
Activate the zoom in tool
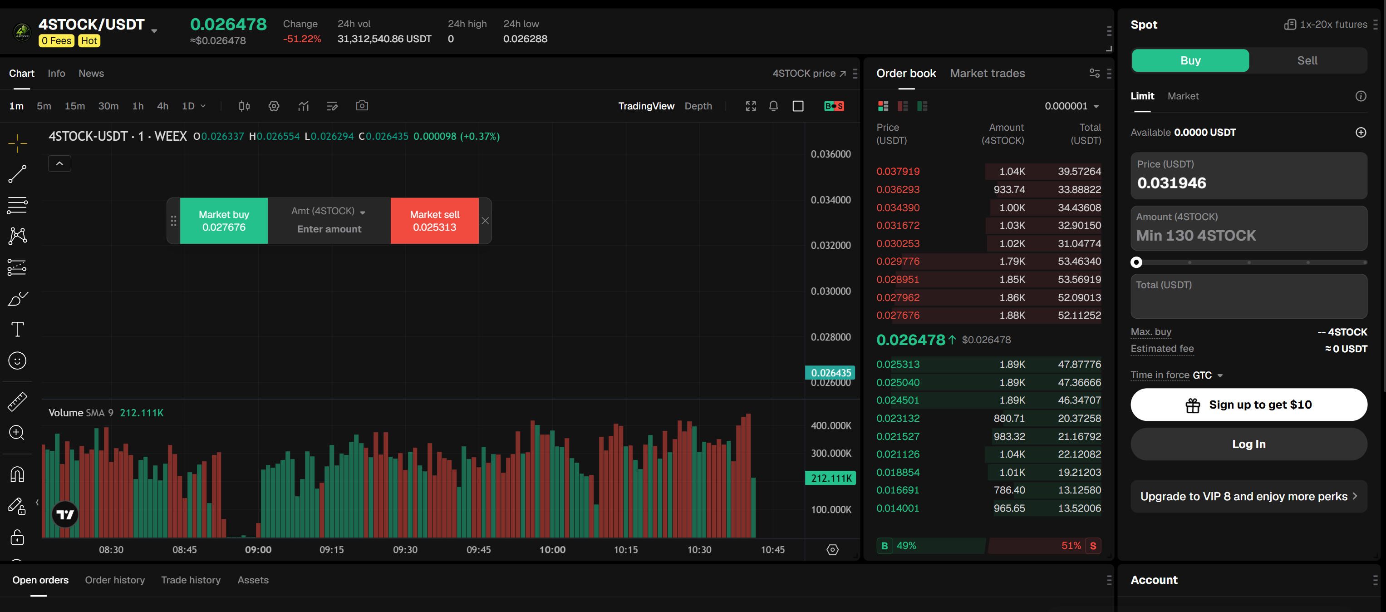(17, 433)
